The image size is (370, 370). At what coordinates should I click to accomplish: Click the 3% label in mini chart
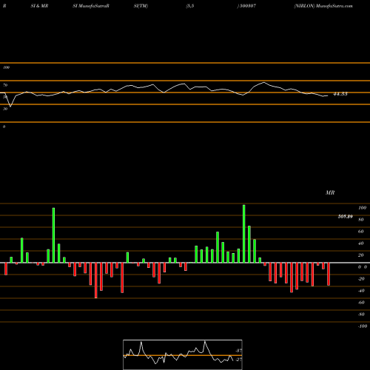pyautogui.click(x=238, y=350)
